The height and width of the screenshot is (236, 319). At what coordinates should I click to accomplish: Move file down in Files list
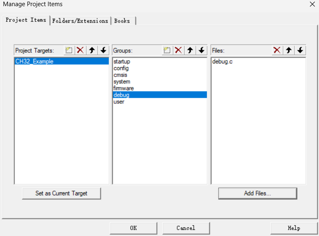[300, 50]
